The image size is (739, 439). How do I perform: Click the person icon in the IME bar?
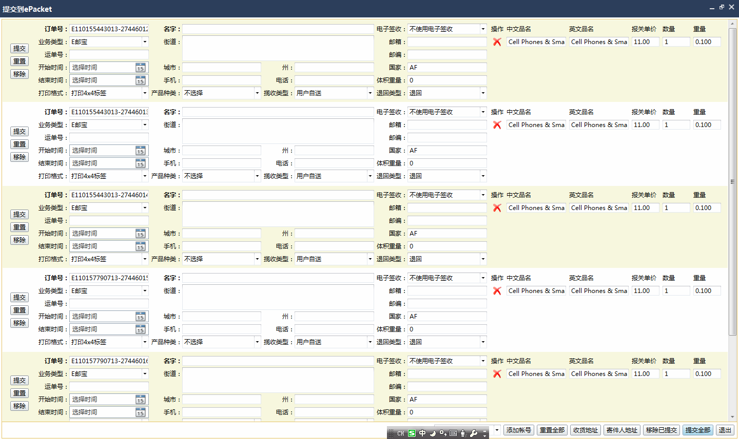[x=463, y=433]
